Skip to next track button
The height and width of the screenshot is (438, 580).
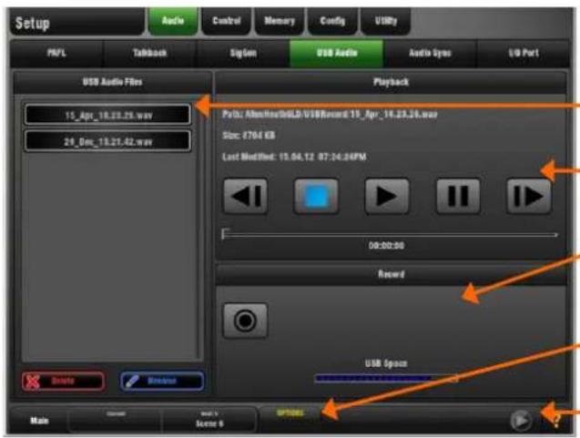point(529,196)
